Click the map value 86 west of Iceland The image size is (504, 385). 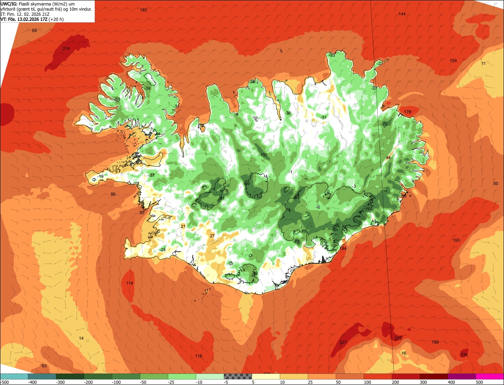click(113, 194)
